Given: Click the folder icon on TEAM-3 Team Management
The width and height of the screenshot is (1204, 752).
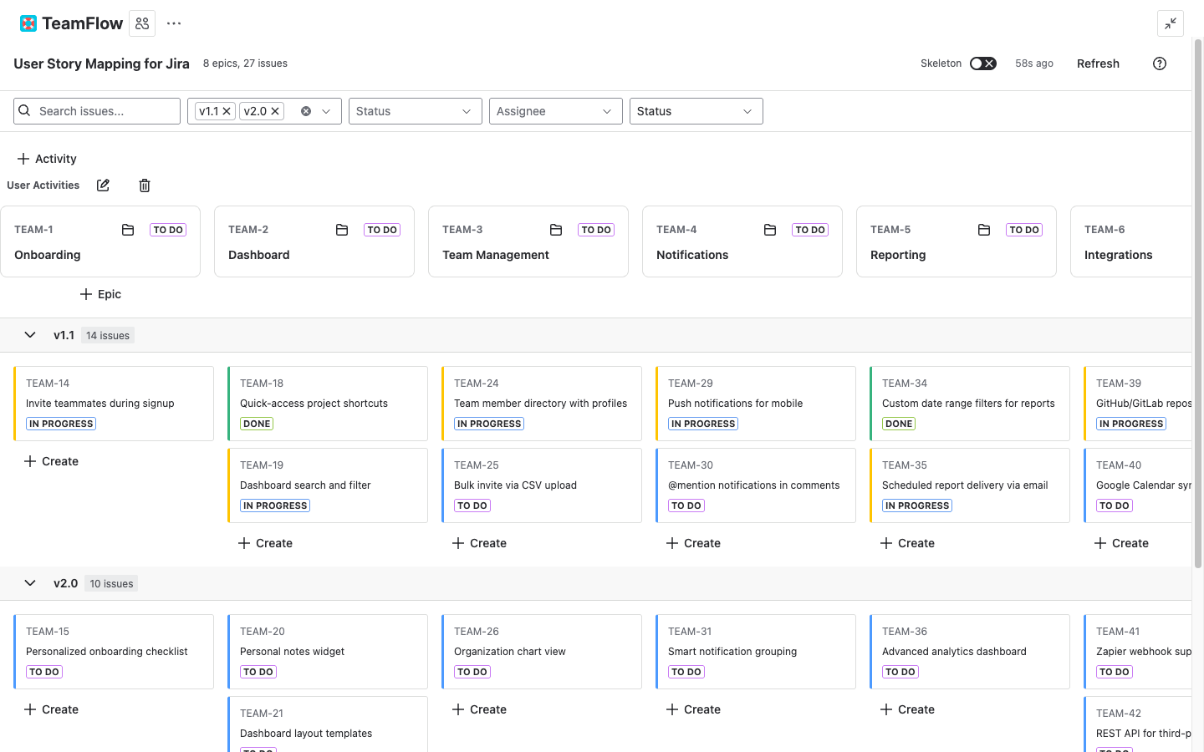Looking at the screenshot, I should [555, 229].
